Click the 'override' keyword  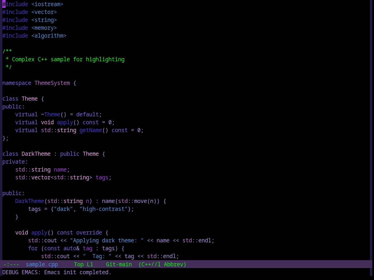coord(89,232)
